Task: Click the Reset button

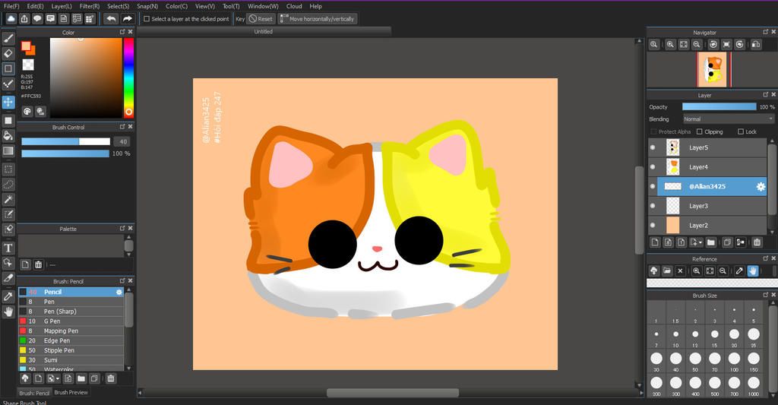Action: [261, 19]
